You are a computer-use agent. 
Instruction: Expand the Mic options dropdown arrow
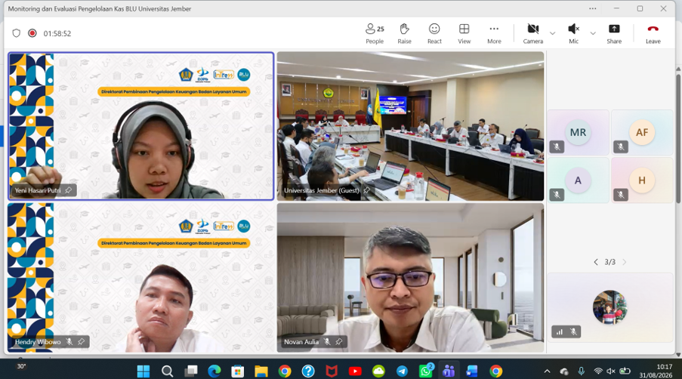coord(593,33)
